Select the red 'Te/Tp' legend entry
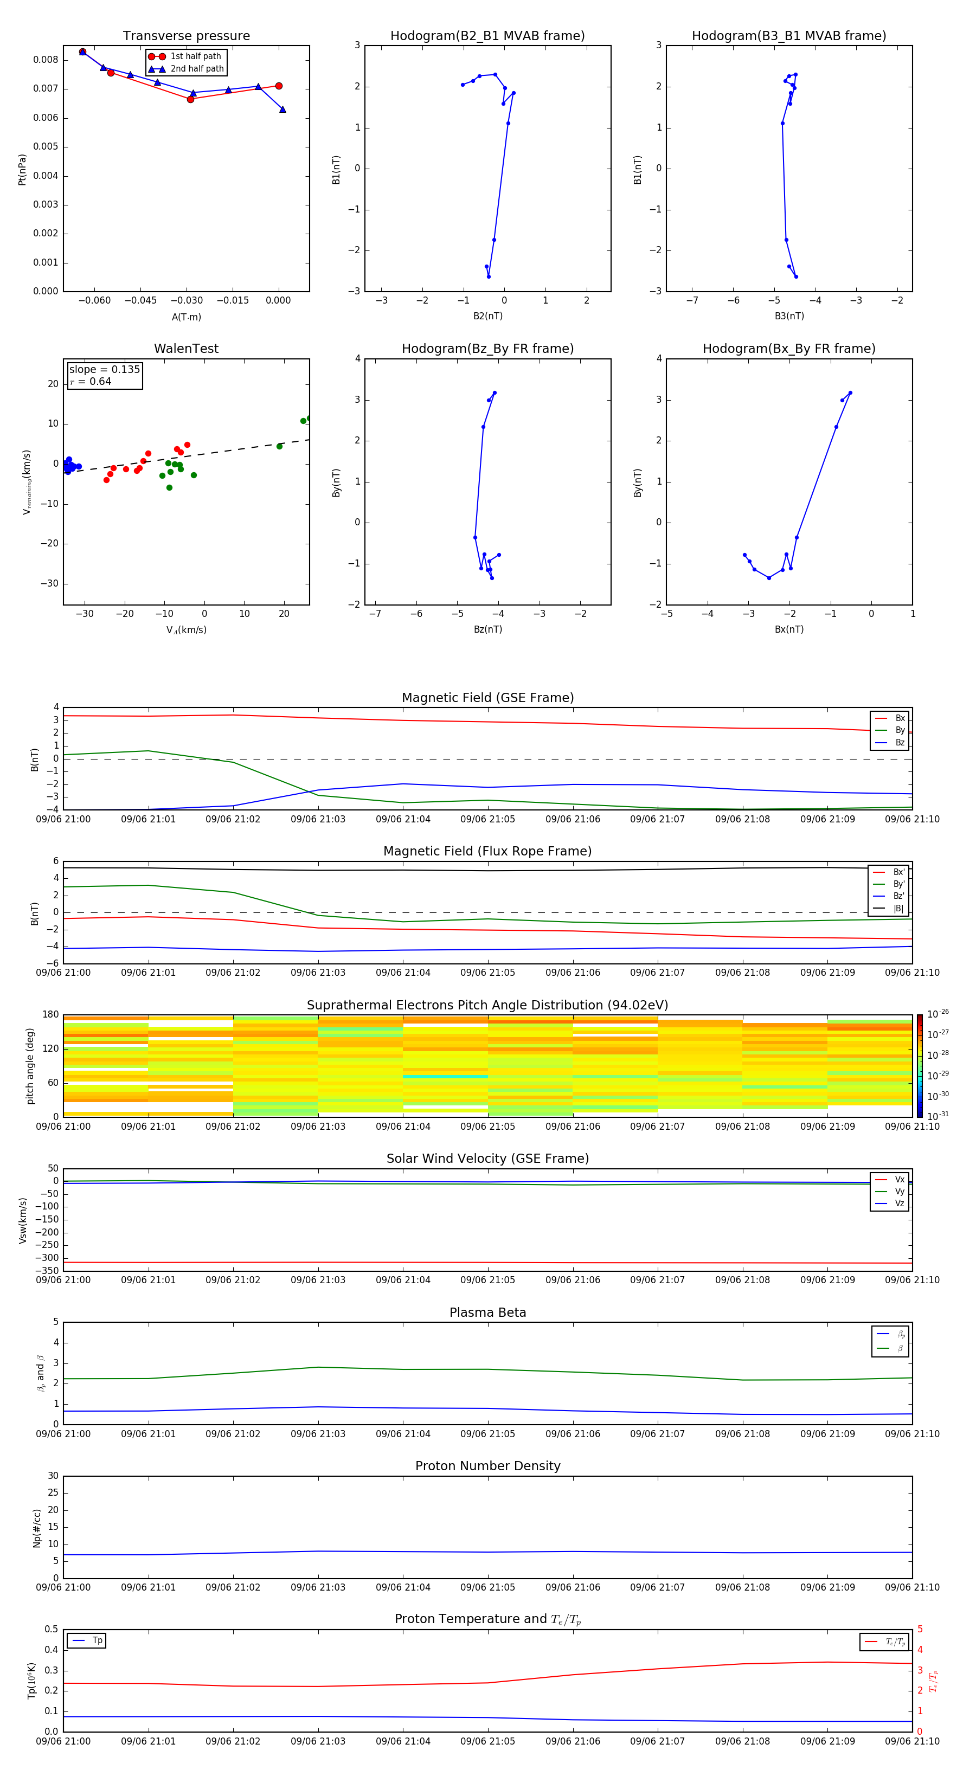This screenshot has height=1789, width=976. click(x=885, y=1642)
